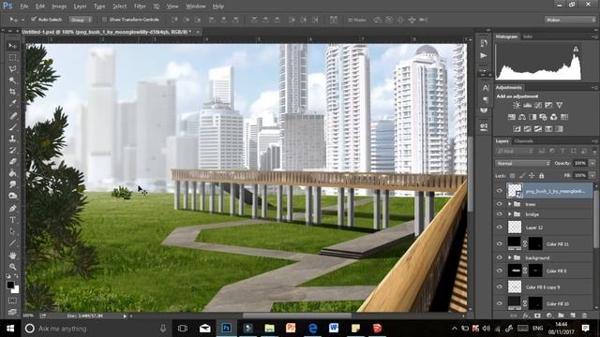Select the Zoom tool
600x337 pixels.
point(12,266)
